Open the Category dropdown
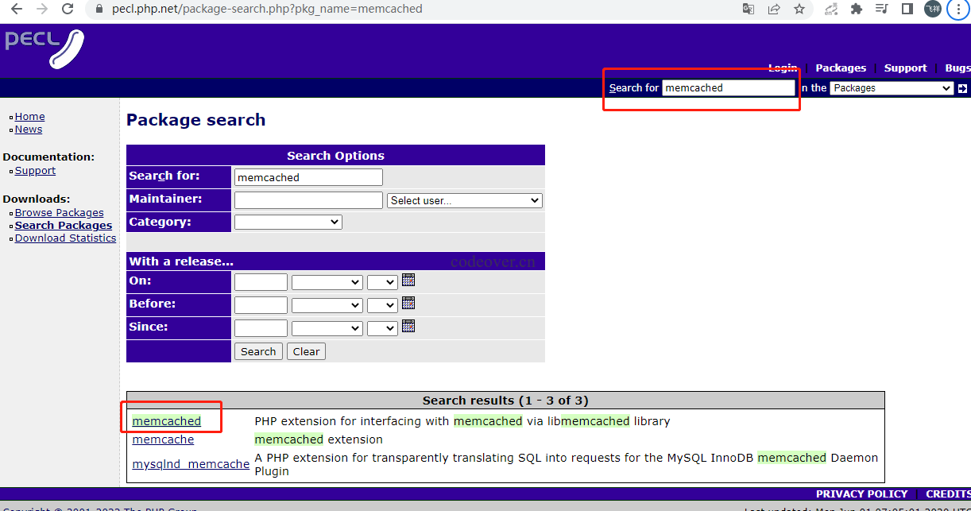971x511 pixels. [x=288, y=223]
